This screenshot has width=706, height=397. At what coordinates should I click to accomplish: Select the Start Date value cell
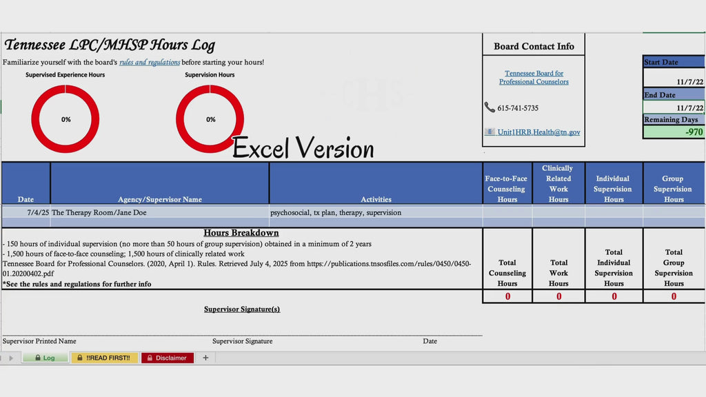674,78
